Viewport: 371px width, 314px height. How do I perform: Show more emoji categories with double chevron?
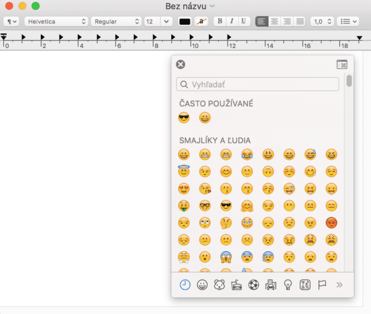[339, 285]
